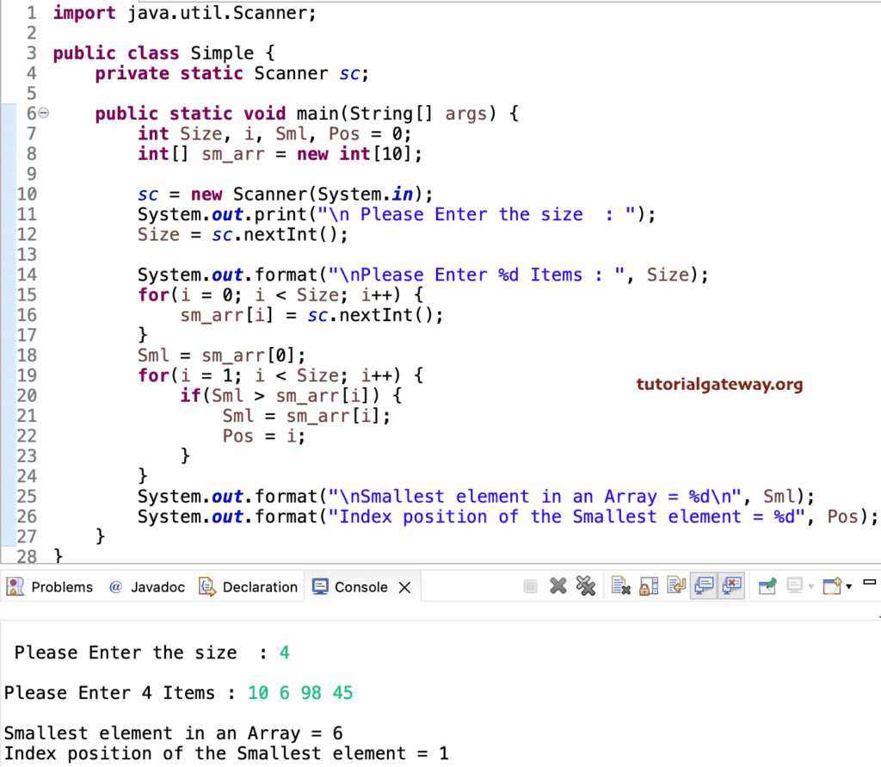The width and height of the screenshot is (881, 767).
Task: Collapse the main method fold marker
Action: pyautogui.click(x=44, y=113)
